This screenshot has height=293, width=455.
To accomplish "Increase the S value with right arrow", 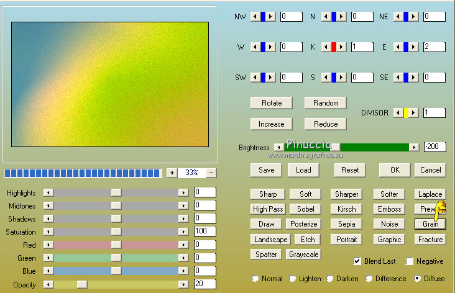I will click(341, 78).
